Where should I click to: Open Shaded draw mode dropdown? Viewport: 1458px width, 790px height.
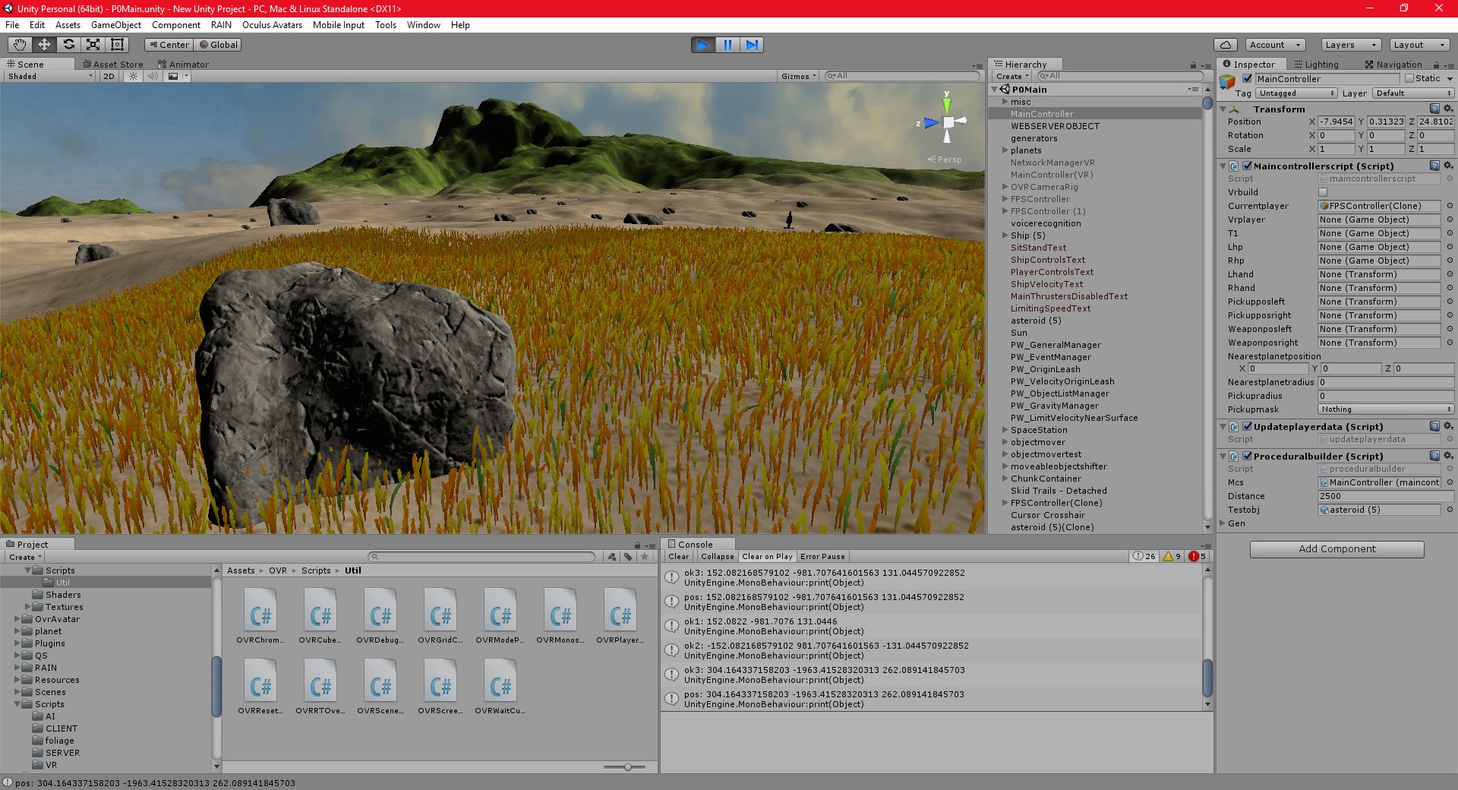pyautogui.click(x=50, y=76)
